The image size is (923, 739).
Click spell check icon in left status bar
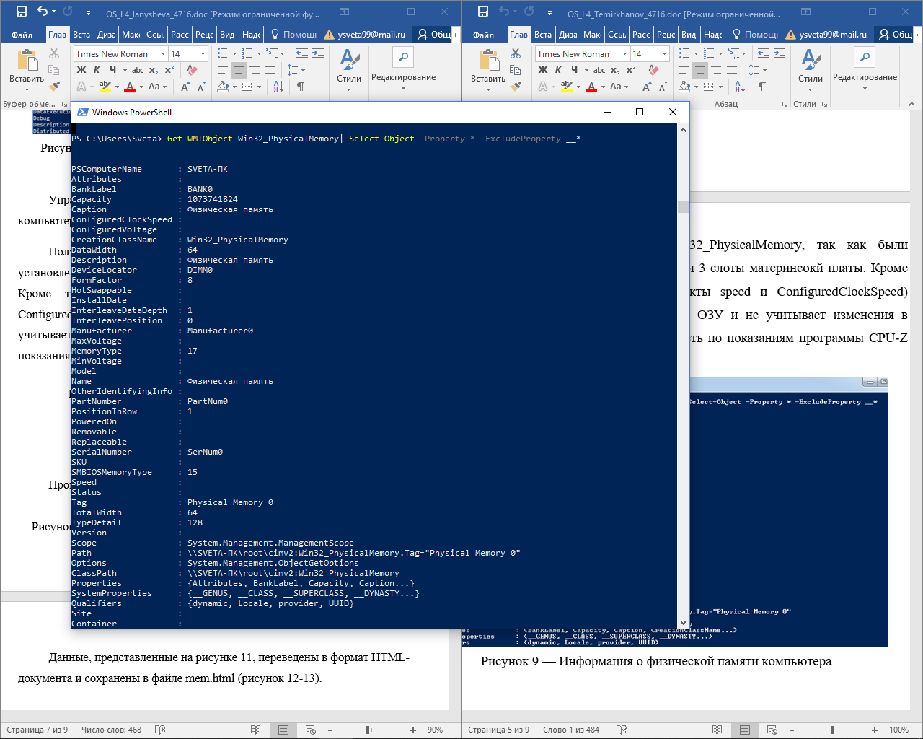pos(160,730)
